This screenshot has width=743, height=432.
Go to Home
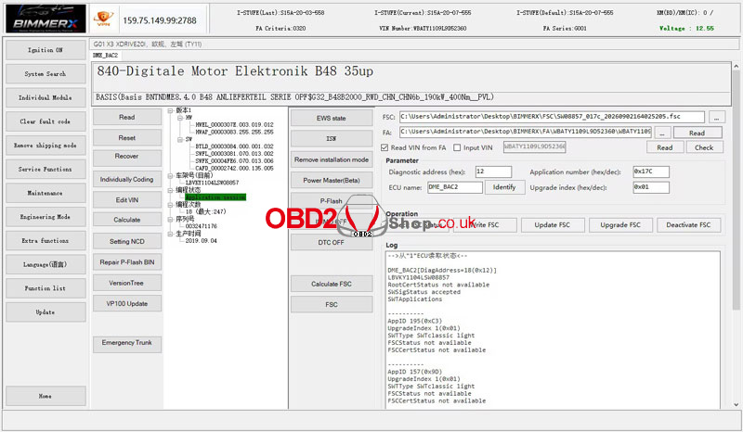click(46, 396)
